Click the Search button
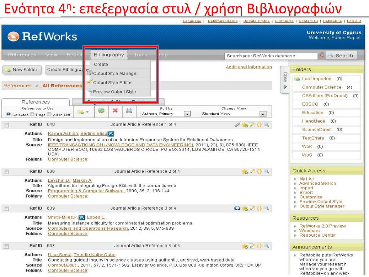The image size is (369, 277). pos(341,56)
